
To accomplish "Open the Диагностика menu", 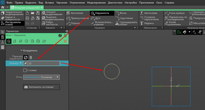I will click(115, 3).
